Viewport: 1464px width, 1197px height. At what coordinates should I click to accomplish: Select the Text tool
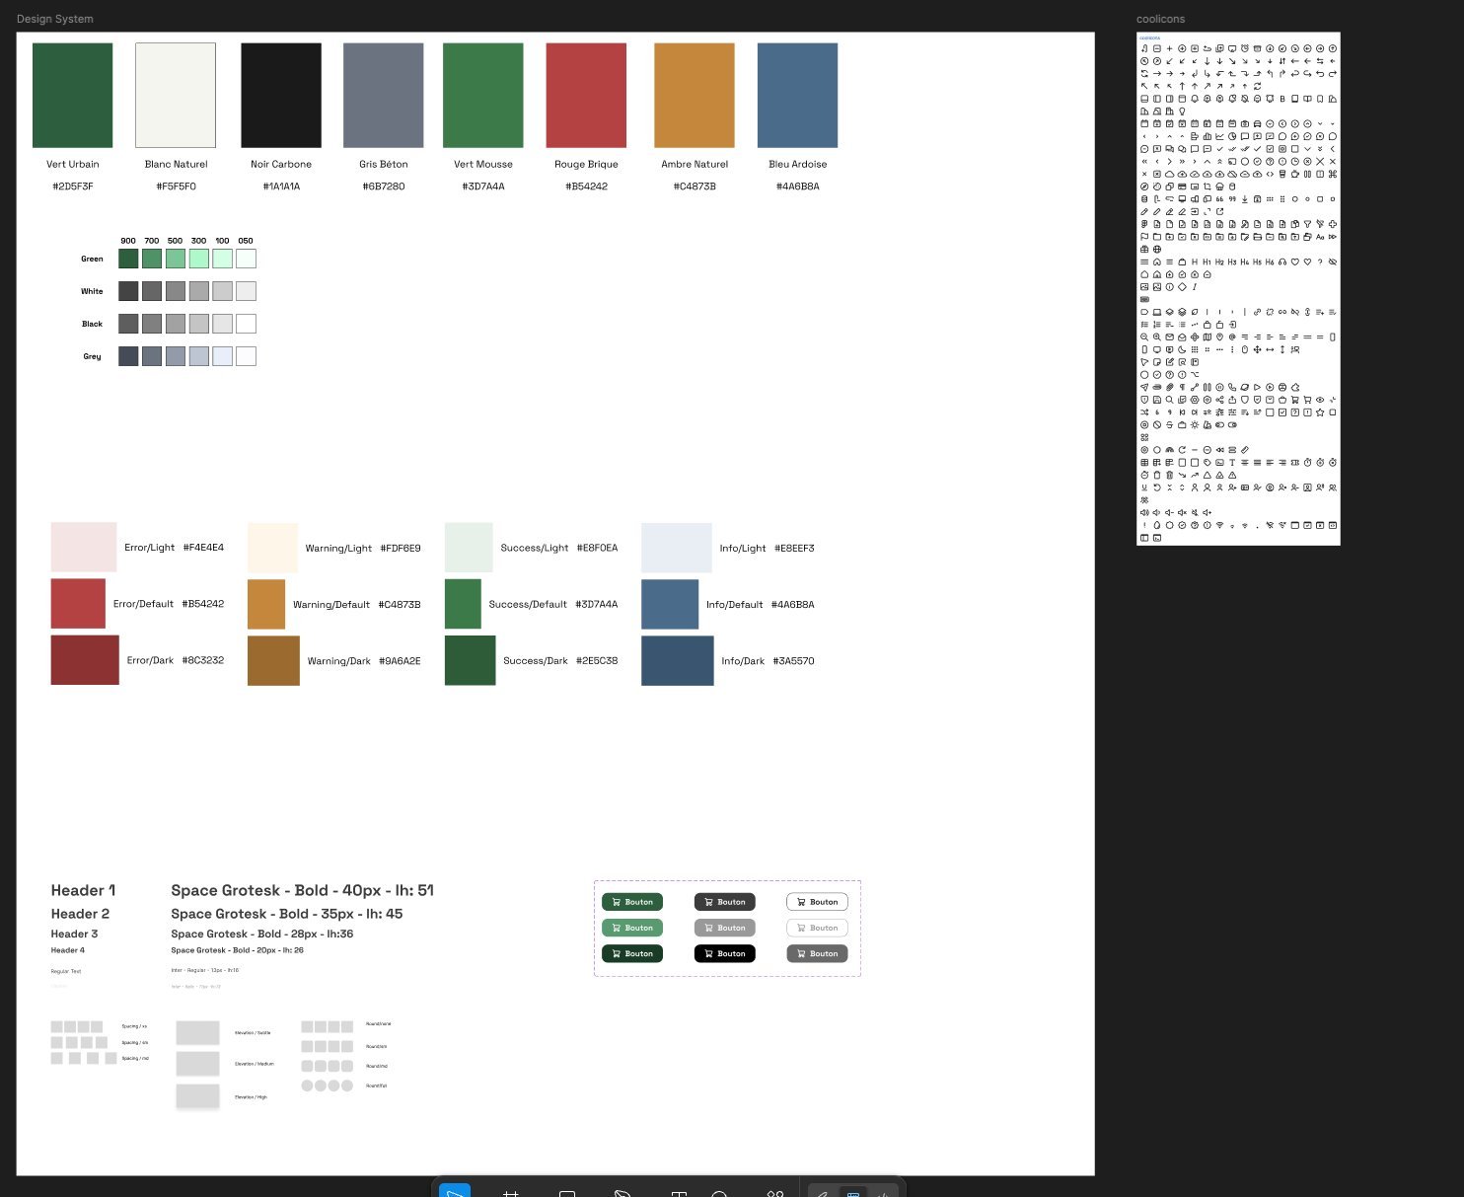(679, 1191)
